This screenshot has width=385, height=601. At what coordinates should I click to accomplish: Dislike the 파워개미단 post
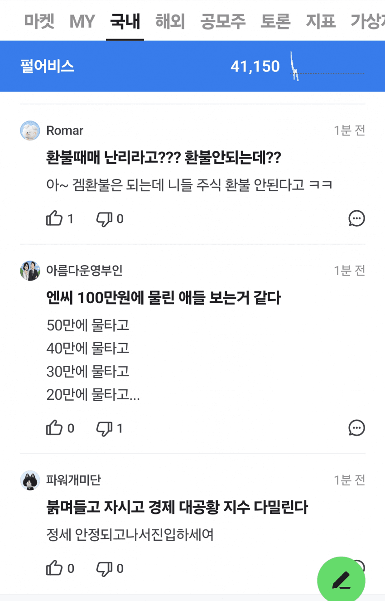[104, 568]
